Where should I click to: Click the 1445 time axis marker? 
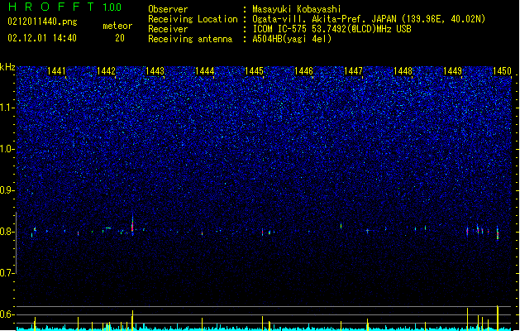coord(254,71)
